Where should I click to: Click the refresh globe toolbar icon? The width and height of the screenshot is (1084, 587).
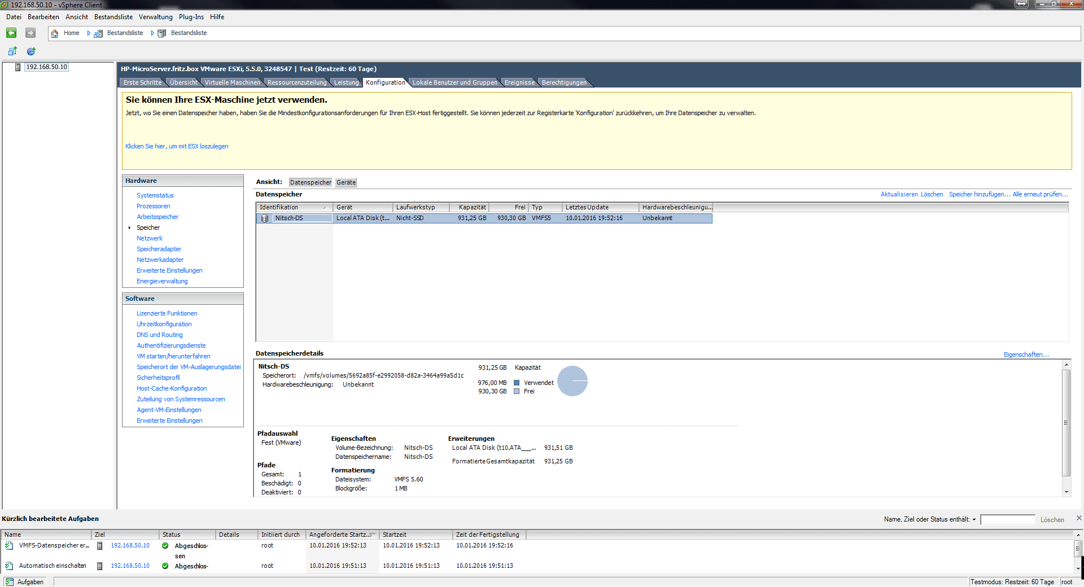tap(31, 51)
